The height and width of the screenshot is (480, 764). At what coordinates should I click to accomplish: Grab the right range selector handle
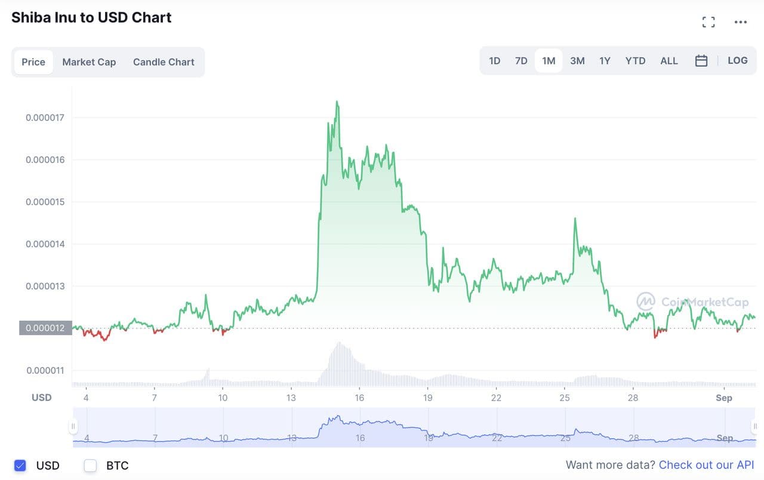click(754, 426)
